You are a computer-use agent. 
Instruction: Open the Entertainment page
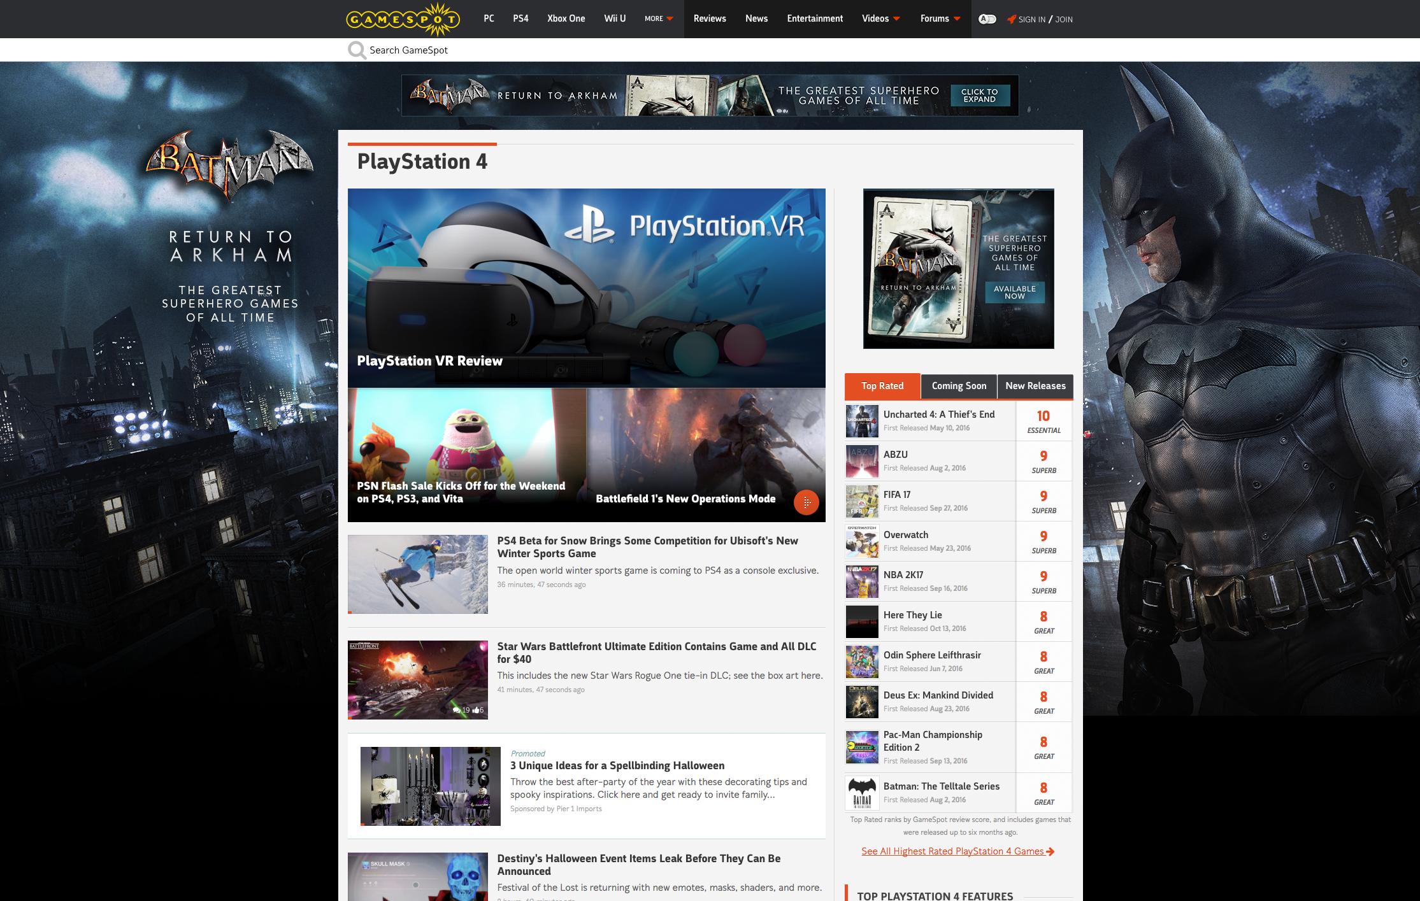(815, 19)
